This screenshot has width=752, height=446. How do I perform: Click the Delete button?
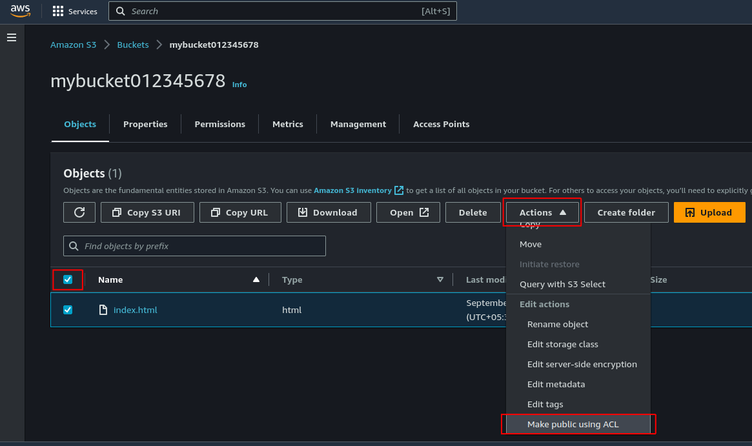[473, 212]
